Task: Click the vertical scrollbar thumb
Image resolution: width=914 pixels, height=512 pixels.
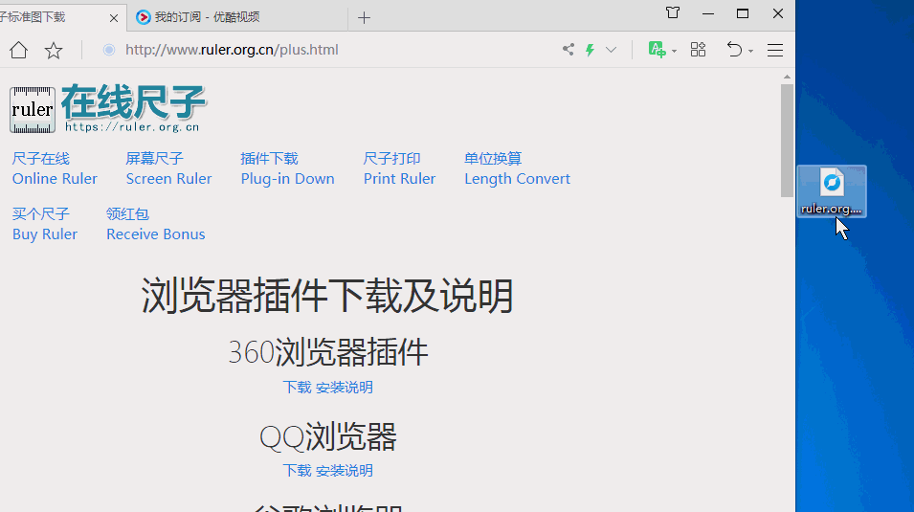Action: pos(787,141)
